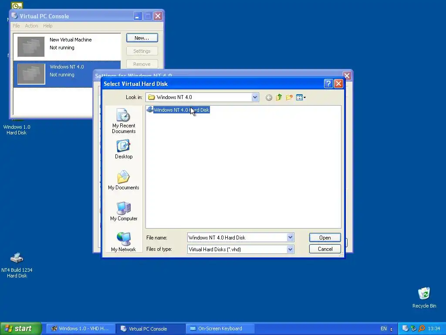Open My Recent Documents place
This screenshot has width=446, height=335.
pyautogui.click(x=124, y=121)
